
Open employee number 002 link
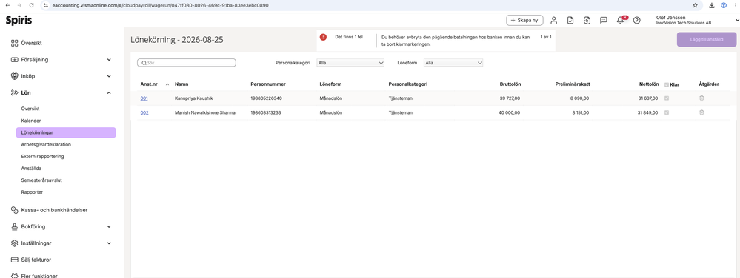coord(144,112)
